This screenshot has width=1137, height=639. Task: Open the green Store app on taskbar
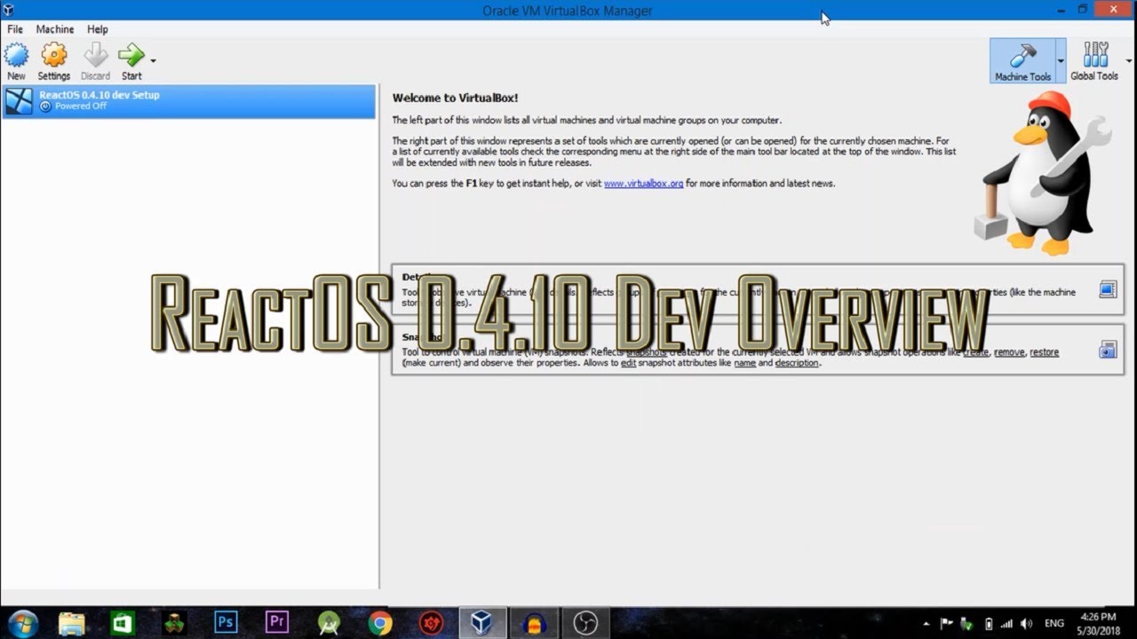point(122,624)
